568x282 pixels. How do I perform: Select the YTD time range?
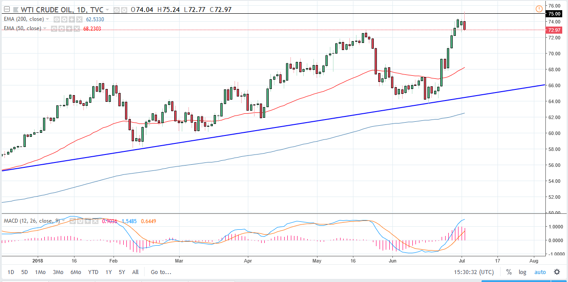[93, 272]
